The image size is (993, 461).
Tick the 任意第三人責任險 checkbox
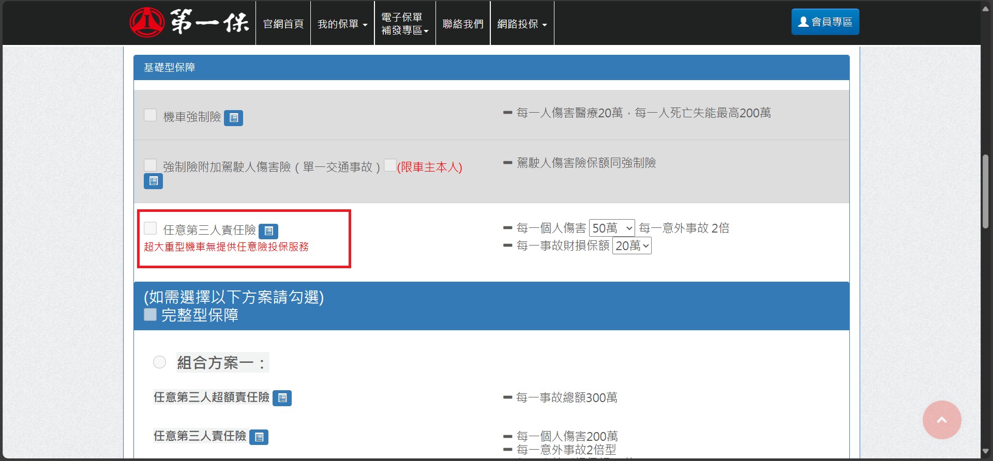151,228
